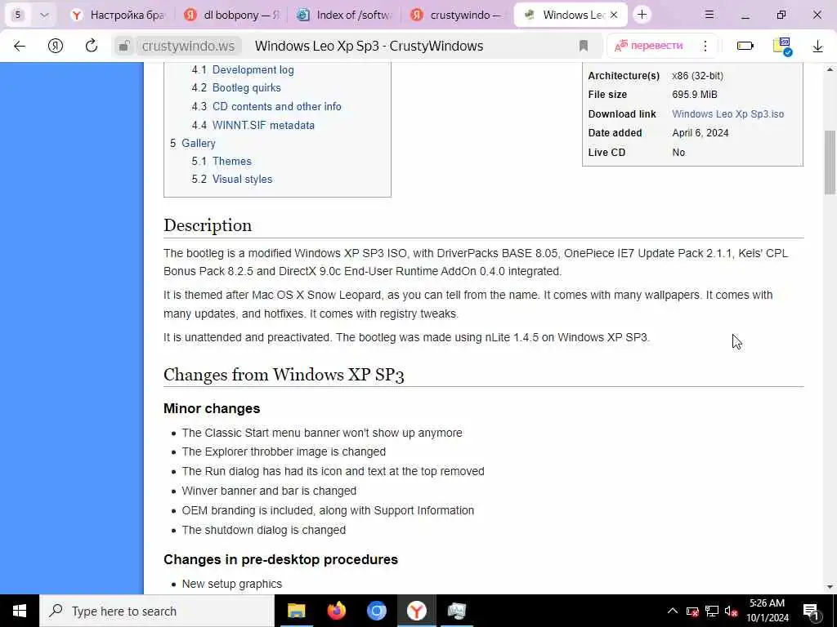This screenshot has height=627, width=837.
Task: Click Changes in pre-desktop procedures subheading
Action: (281, 559)
